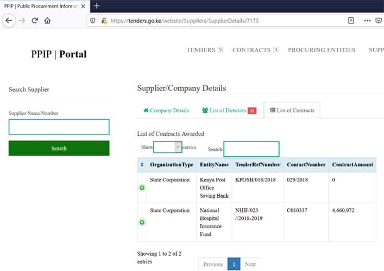
Task: Switch to the Company Details tab
Action: tap(166, 111)
